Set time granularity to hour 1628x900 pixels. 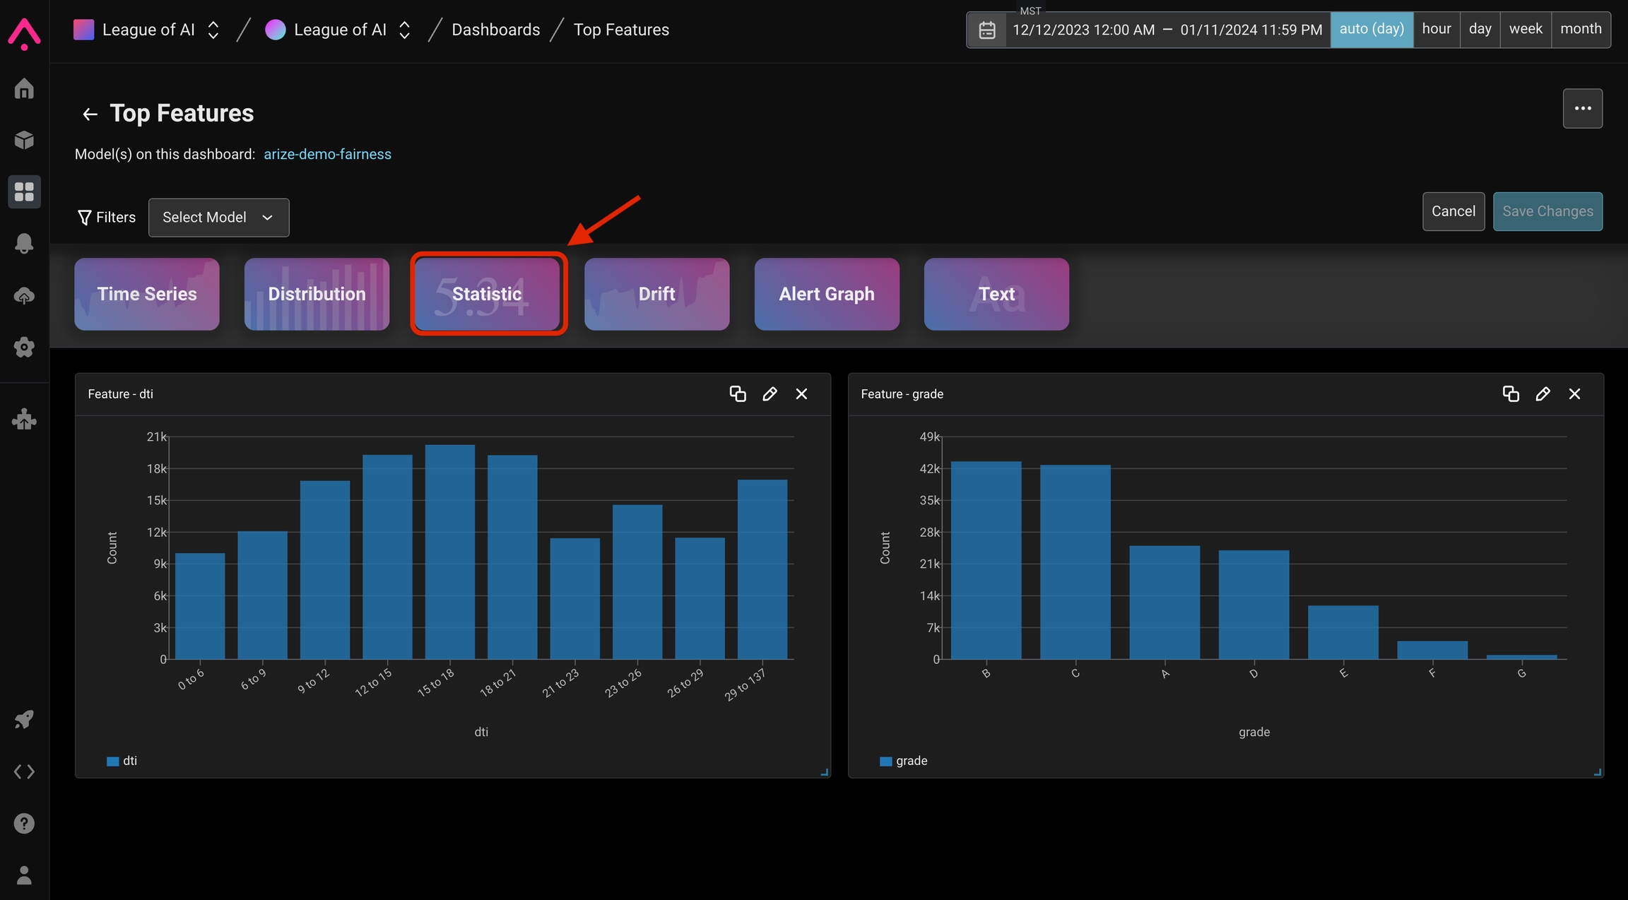[1436, 29]
